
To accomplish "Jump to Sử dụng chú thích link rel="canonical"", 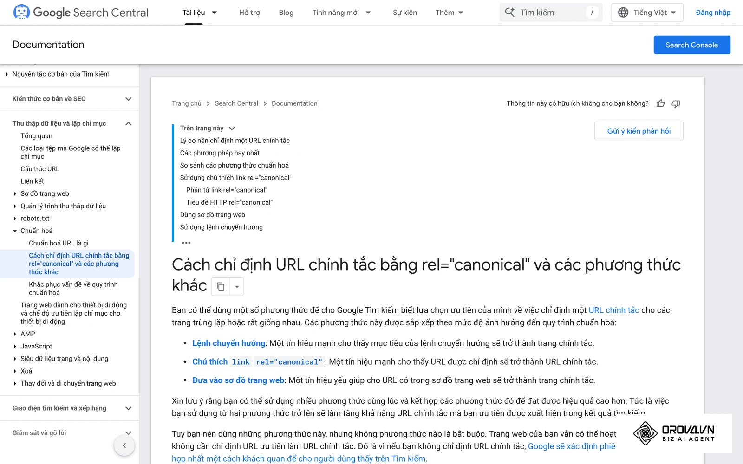I will click(x=236, y=178).
